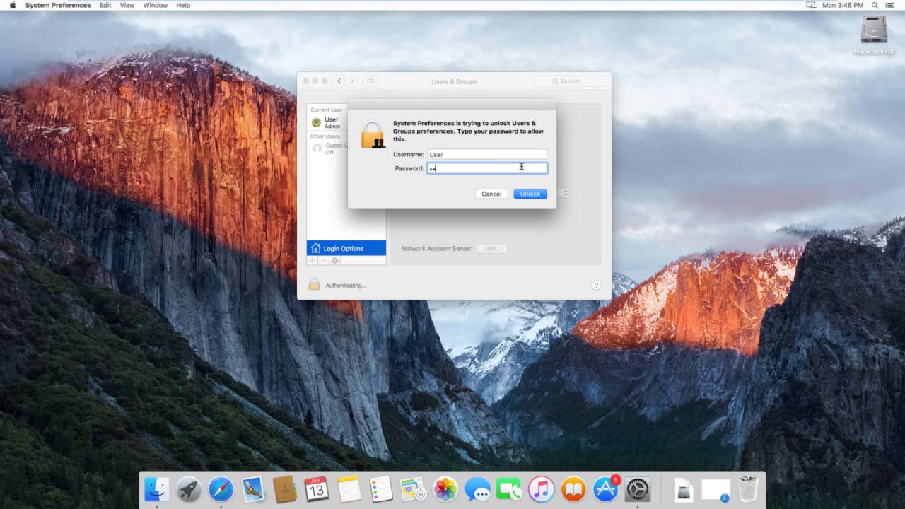This screenshot has height=509, width=905.
Task: Open Contacts from the dock
Action: pos(285,489)
